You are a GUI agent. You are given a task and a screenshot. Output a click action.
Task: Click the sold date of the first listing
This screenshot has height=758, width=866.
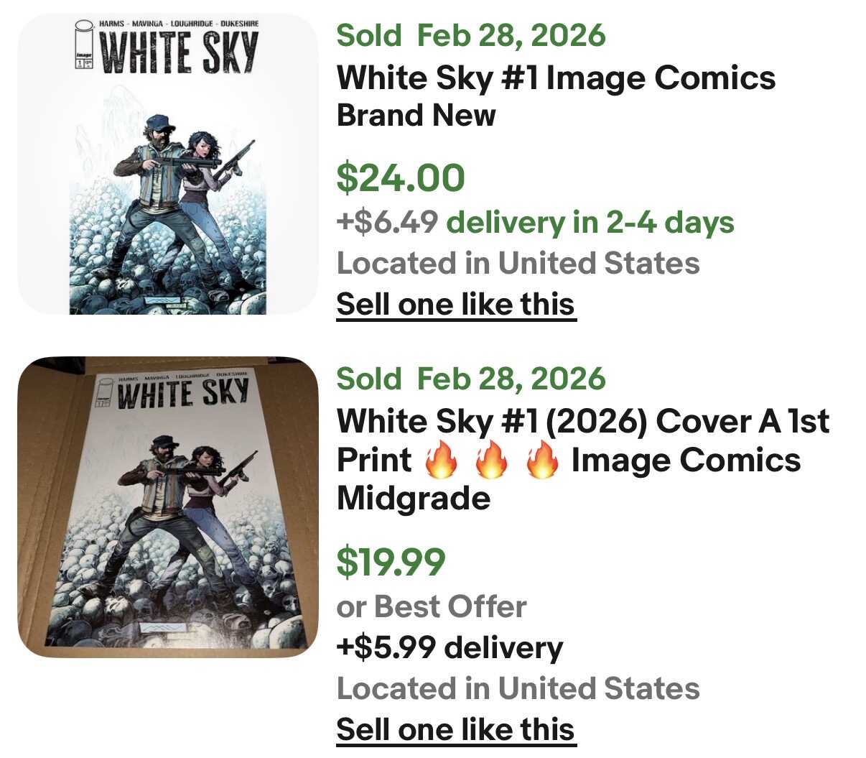(x=471, y=35)
